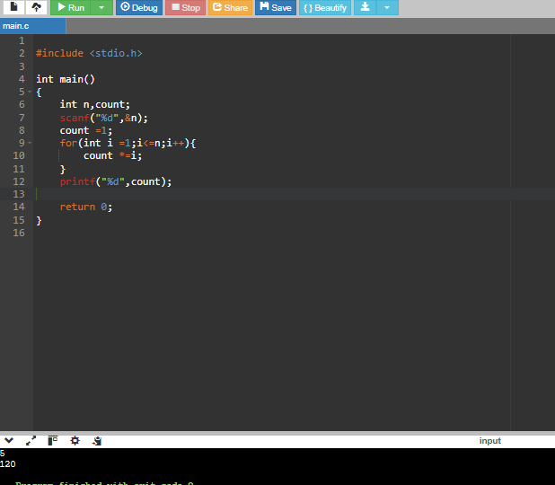
Task: Clear the console with the broom icon
Action: click(97, 441)
